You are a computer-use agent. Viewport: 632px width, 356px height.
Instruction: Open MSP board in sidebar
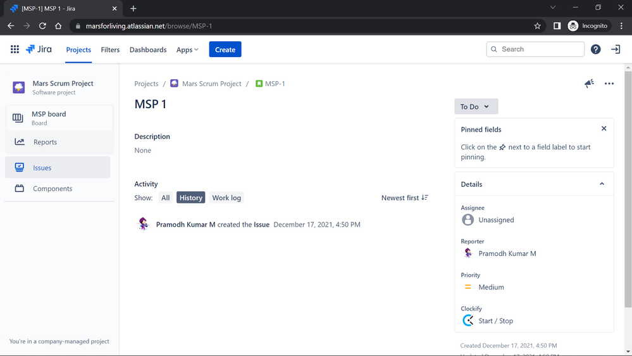pyautogui.click(x=59, y=118)
